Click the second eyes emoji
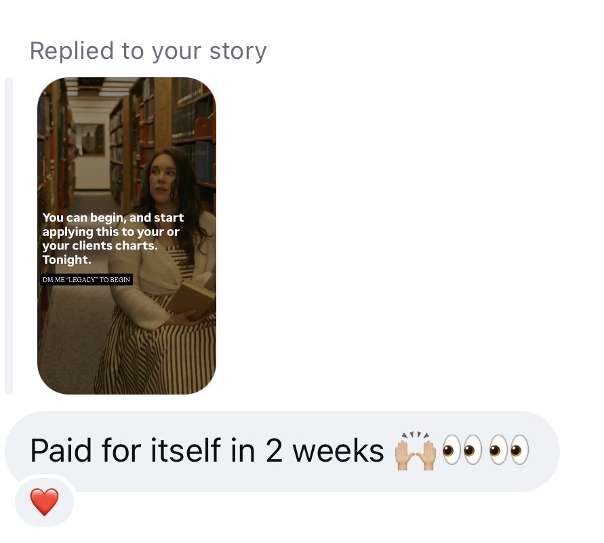This screenshot has height=543, width=604. 509,450
